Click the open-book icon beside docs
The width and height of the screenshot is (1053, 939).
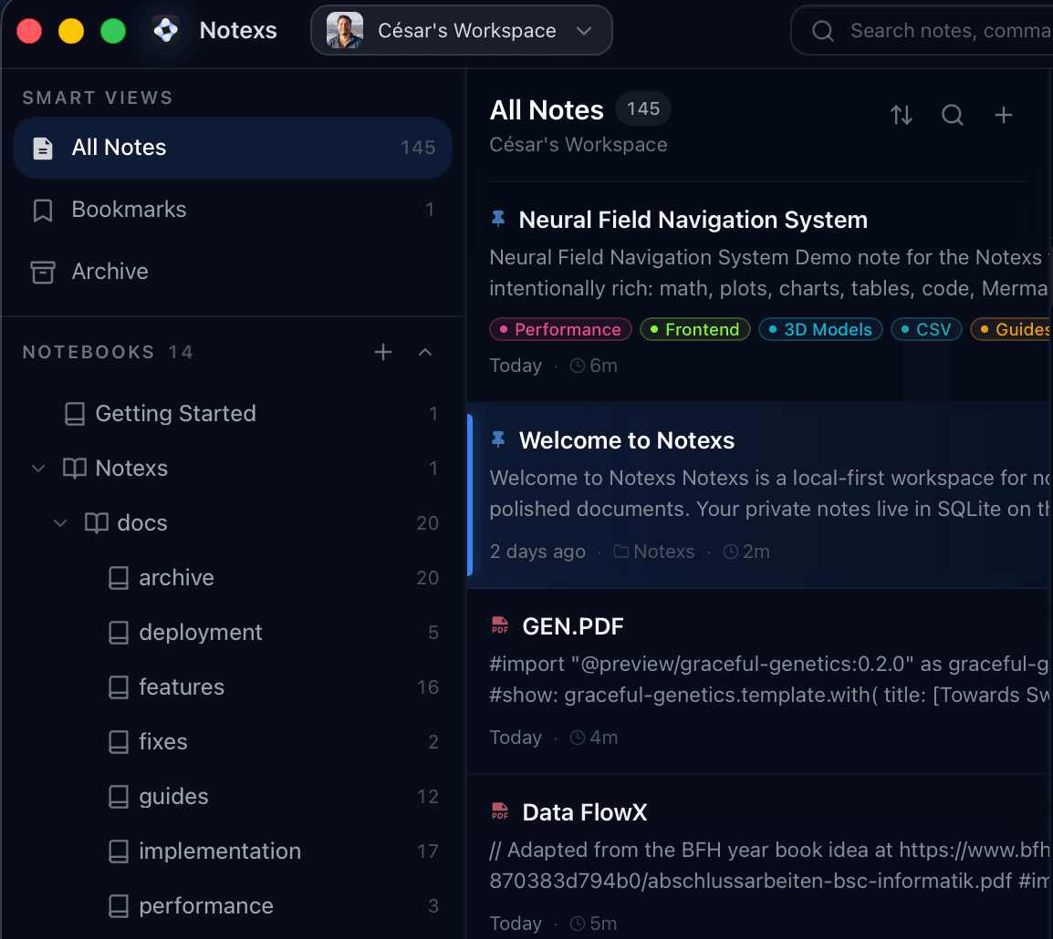click(x=97, y=523)
